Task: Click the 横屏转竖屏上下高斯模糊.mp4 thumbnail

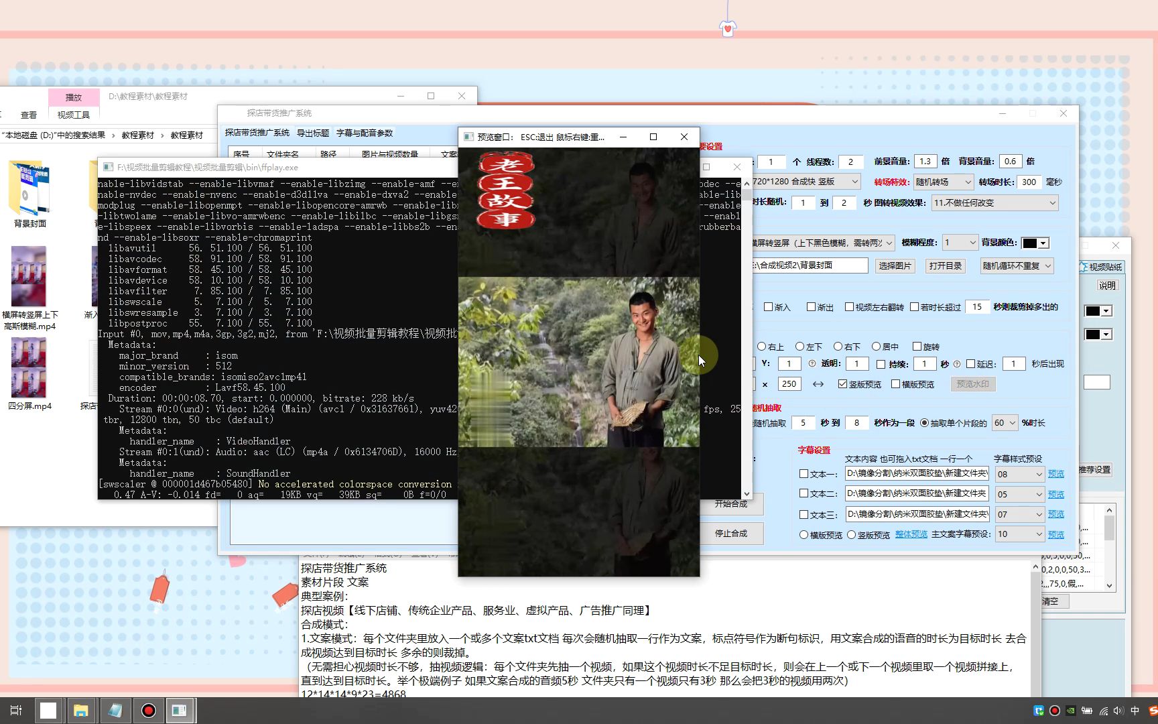Action: tap(28, 276)
